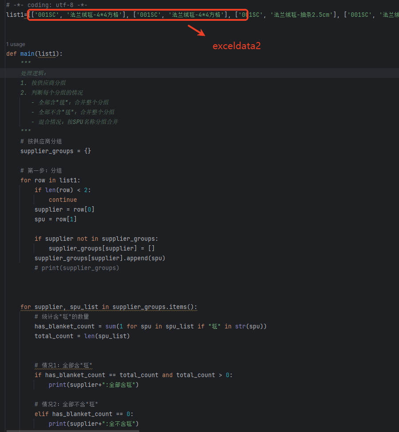Click the line "supplier_groups[supplier] = []"
Image resolution: width=399 pixels, height=432 pixels.
pyautogui.click(x=102, y=248)
